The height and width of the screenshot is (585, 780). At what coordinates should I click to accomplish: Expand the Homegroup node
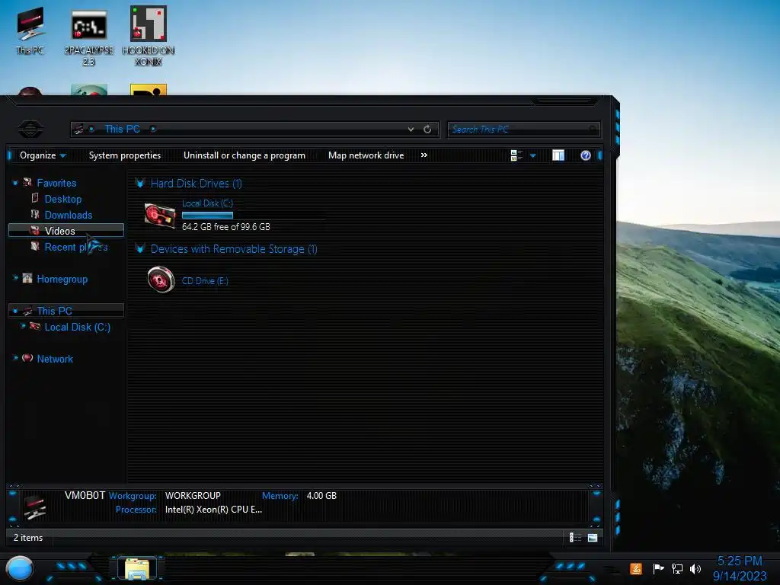tap(15, 279)
